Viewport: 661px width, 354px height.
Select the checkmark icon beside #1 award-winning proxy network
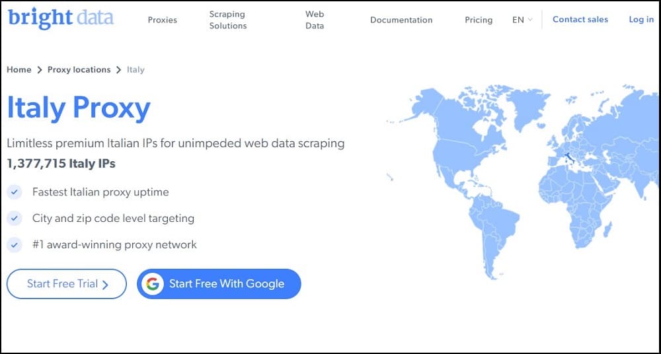(x=15, y=245)
